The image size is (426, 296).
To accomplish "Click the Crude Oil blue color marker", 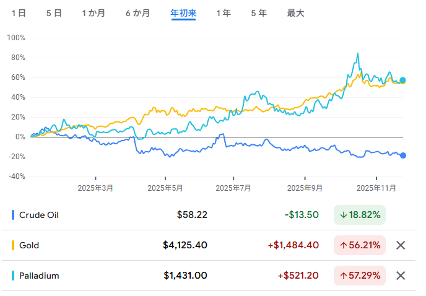I will click(13, 215).
